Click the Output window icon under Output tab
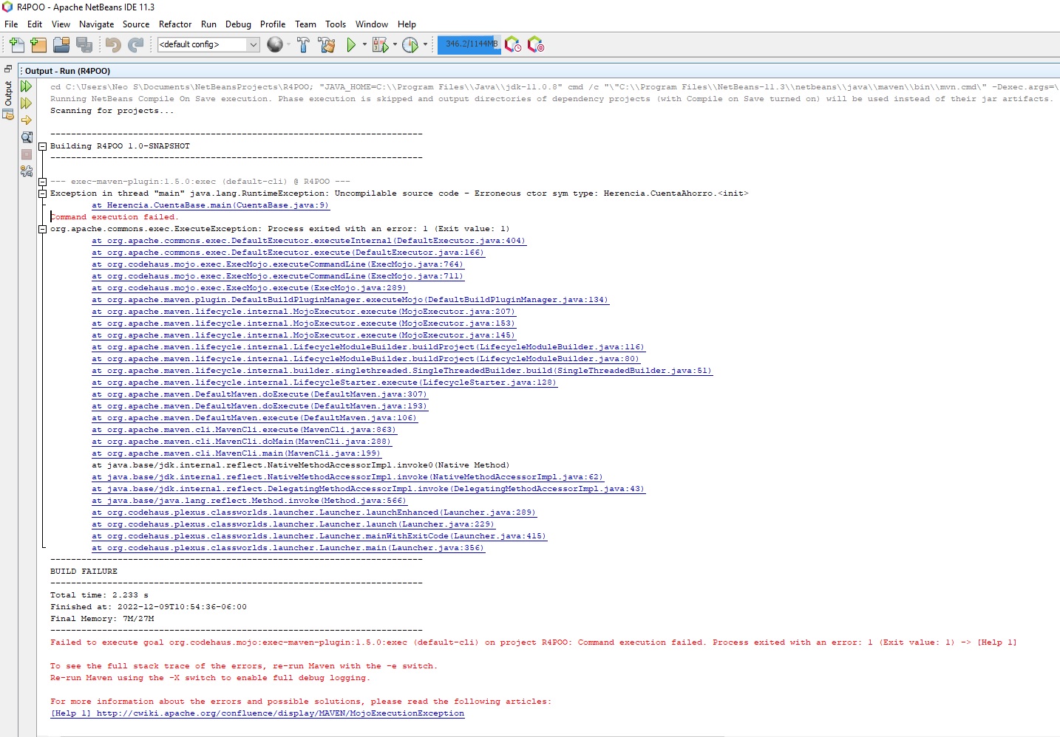The image size is (1060, 737). click(8, 115)
